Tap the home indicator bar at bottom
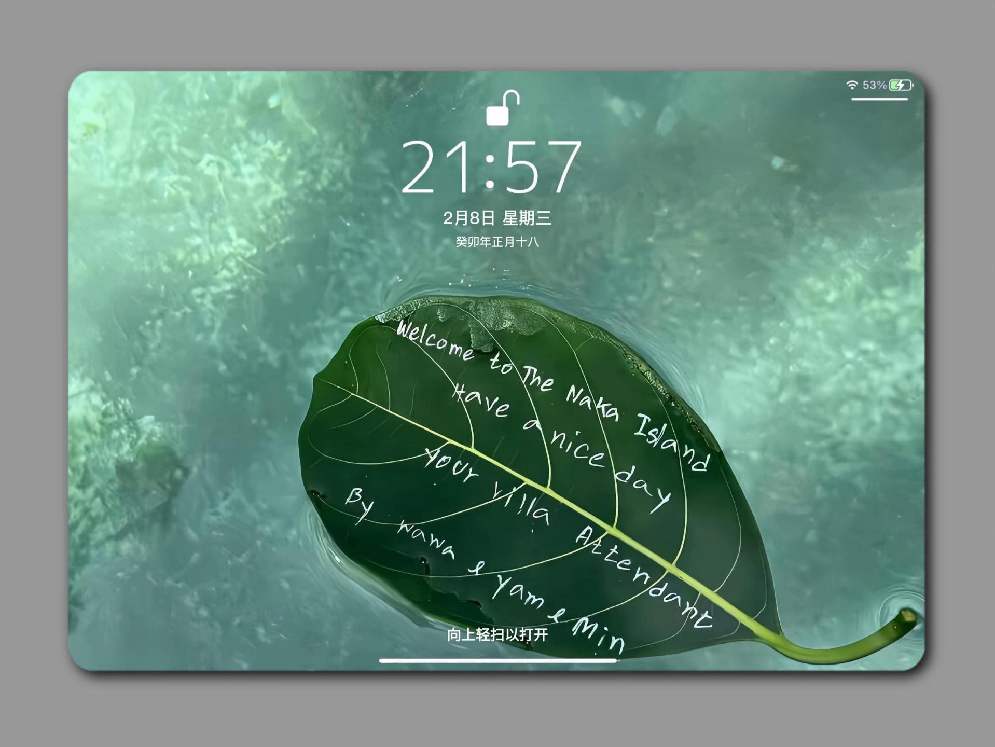This screenshot has width=995, height=747. [497, 660]
